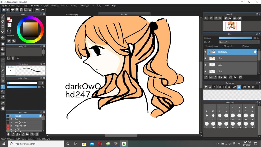Select the Mapping Pen brush
The width and height of the screenshot is (261, 147).
pyautogui.click(x=24, y=126)
